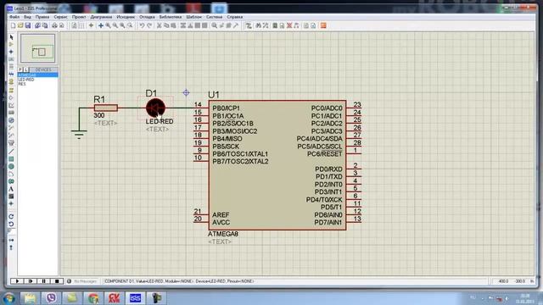Click the Save design floppy icon
Viewport: 543px width, 305px height.
(x=28, y=25)
